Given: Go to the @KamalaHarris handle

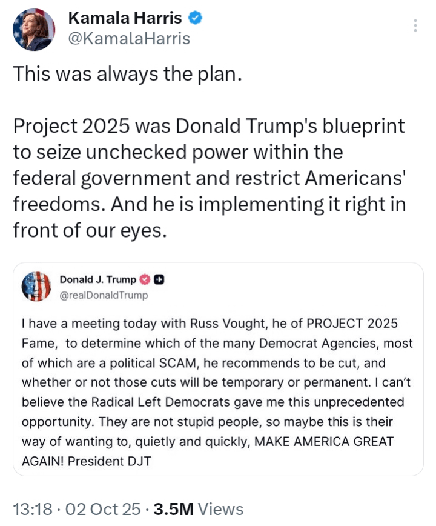Looking at the screenshot, I should point(129,39).
